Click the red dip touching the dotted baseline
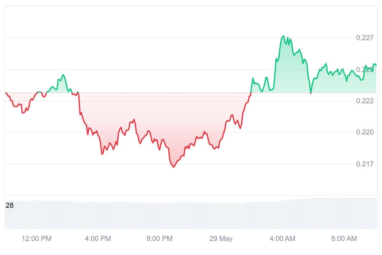Image resolution: width=382 pixels, height=255 pixels. pyautogui.click(x=311, y=93)
